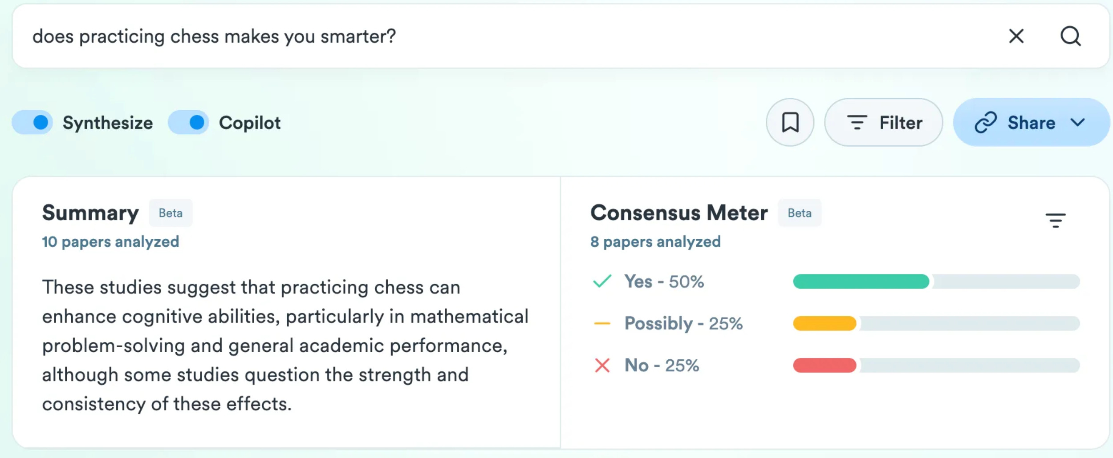Click into the chess search input field
Screen dimensions: 1113x458
[x=512, y=36]
